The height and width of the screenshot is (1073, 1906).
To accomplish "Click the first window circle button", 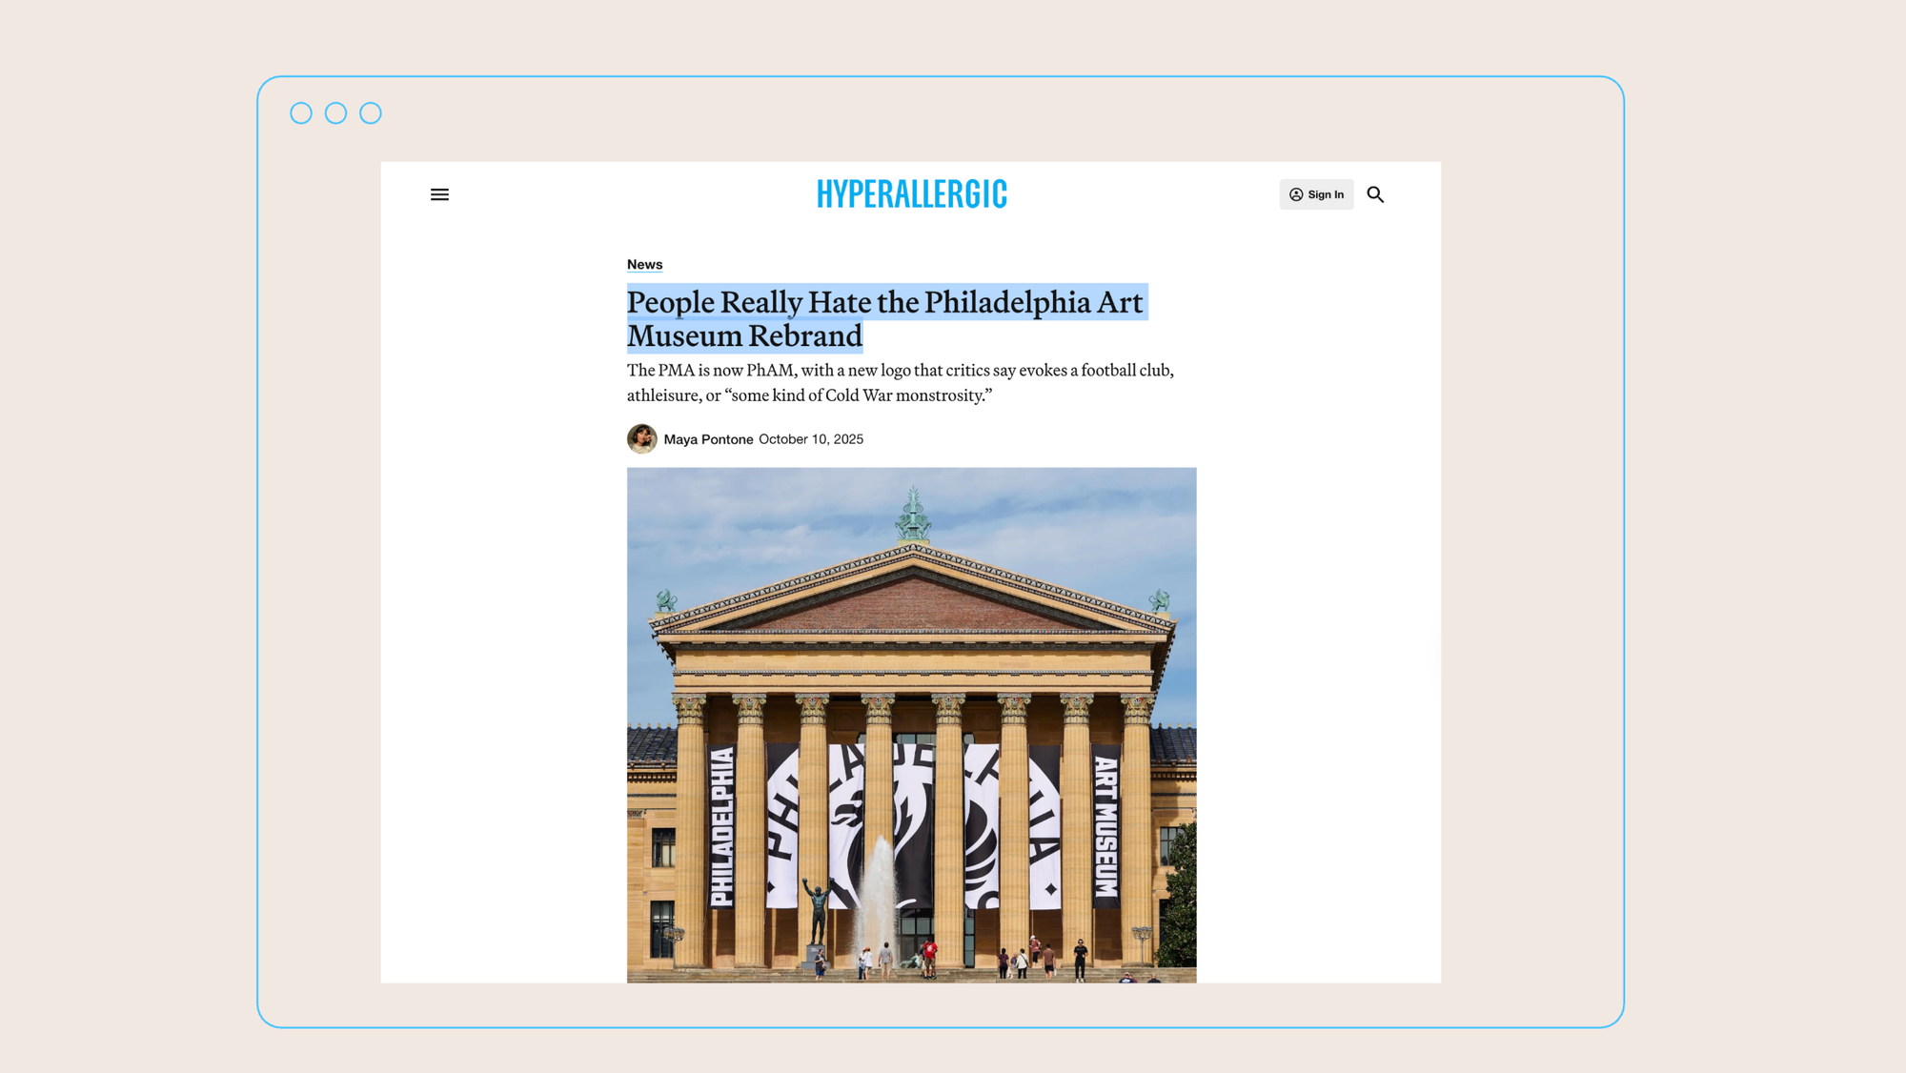I will coord(301,113).
